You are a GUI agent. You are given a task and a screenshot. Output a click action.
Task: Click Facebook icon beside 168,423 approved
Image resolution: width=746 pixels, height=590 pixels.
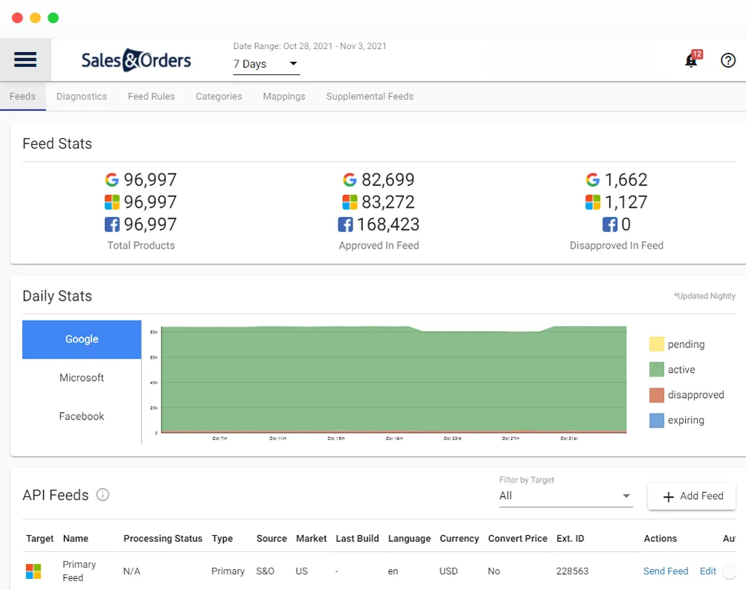click(x=345, y=224)
